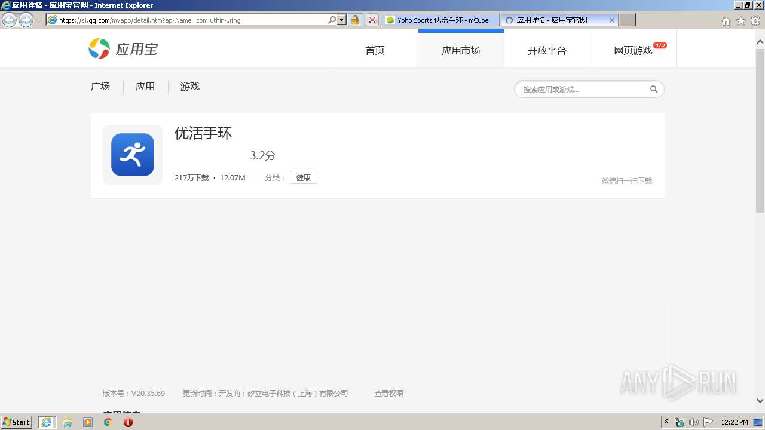This screenshot has height=430, width=765.
Task: Close the 应用详情 tab
Action: point(612,20)
